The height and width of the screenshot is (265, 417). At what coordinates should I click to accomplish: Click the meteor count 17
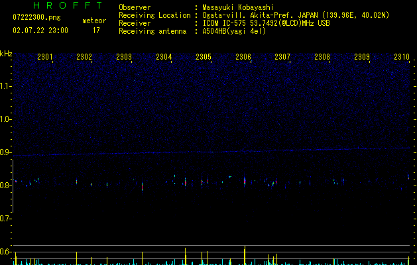coord(96,30)
